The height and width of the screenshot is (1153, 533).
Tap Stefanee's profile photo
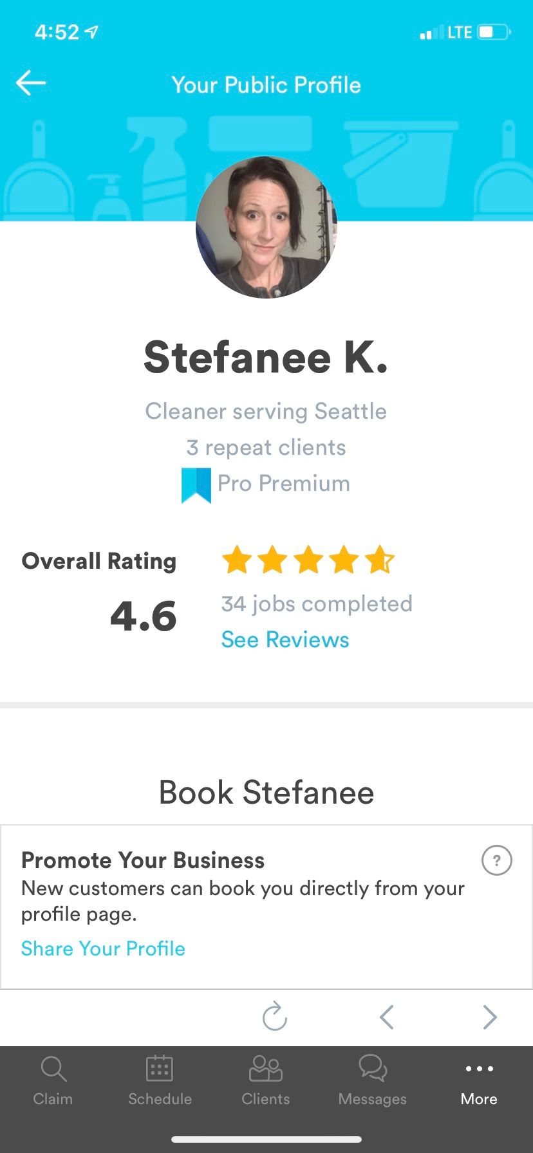click(266, 227)
